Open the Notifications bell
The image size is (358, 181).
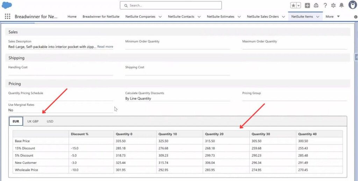[342, 5]
